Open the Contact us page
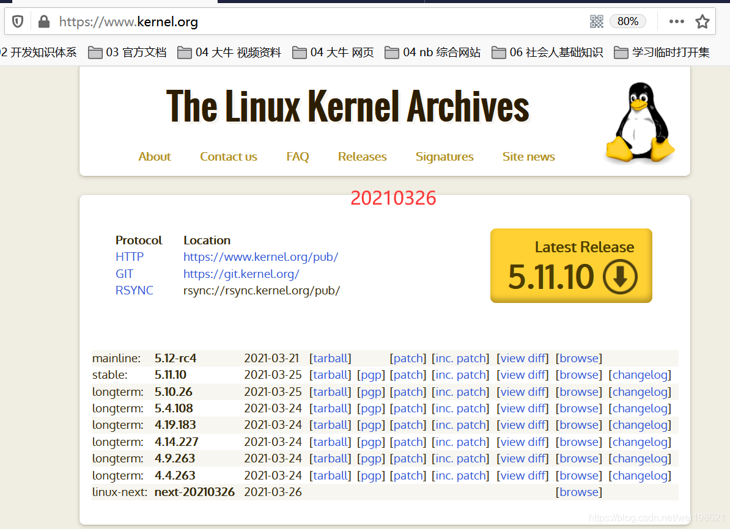The image size is (730, 529). pyautogui.click(x=229, y=157)
